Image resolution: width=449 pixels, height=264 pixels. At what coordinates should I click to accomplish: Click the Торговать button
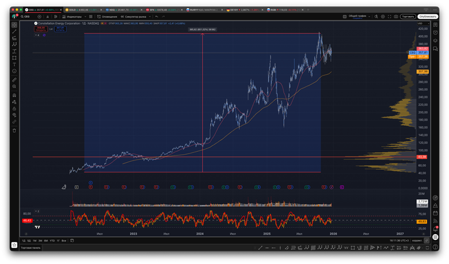coord(408,17)
